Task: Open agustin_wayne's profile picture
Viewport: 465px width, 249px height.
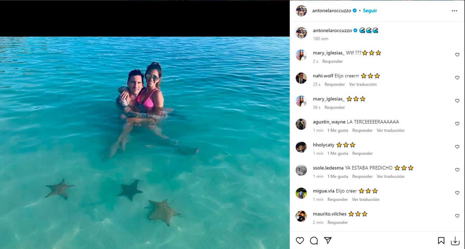Action: tap(301, 124)
